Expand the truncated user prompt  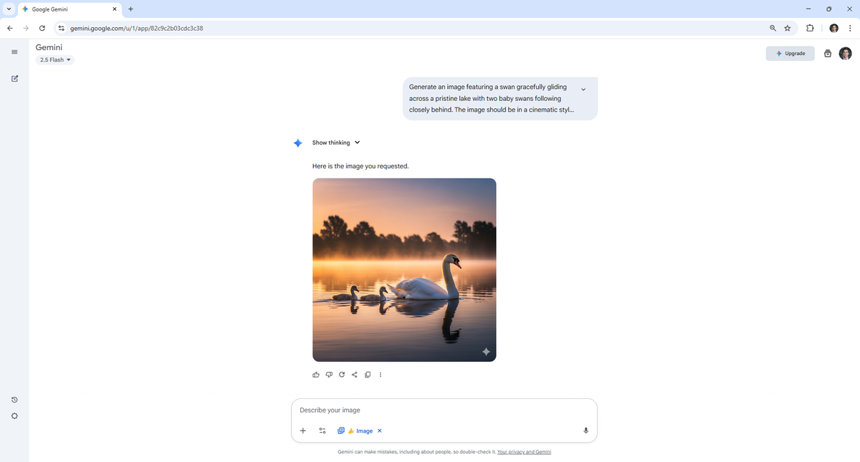tap(583, 90)
